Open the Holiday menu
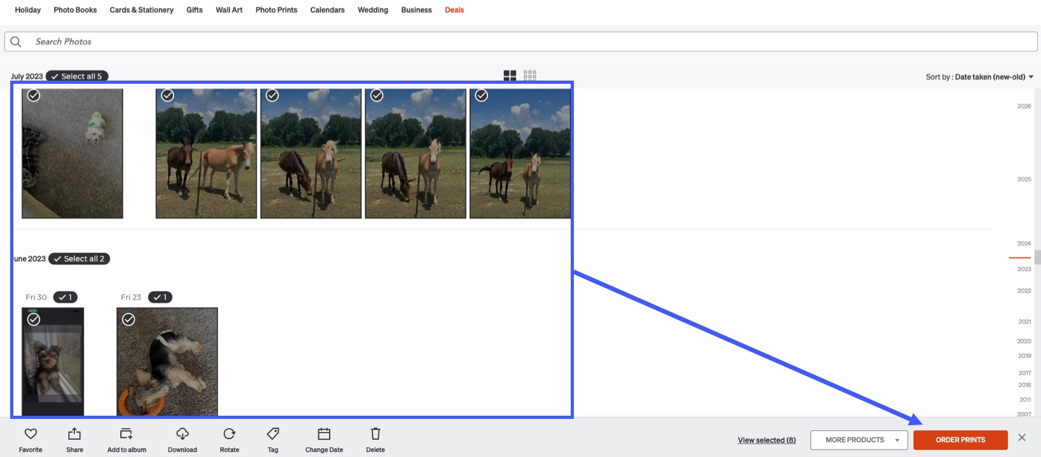 coord(28,10)
